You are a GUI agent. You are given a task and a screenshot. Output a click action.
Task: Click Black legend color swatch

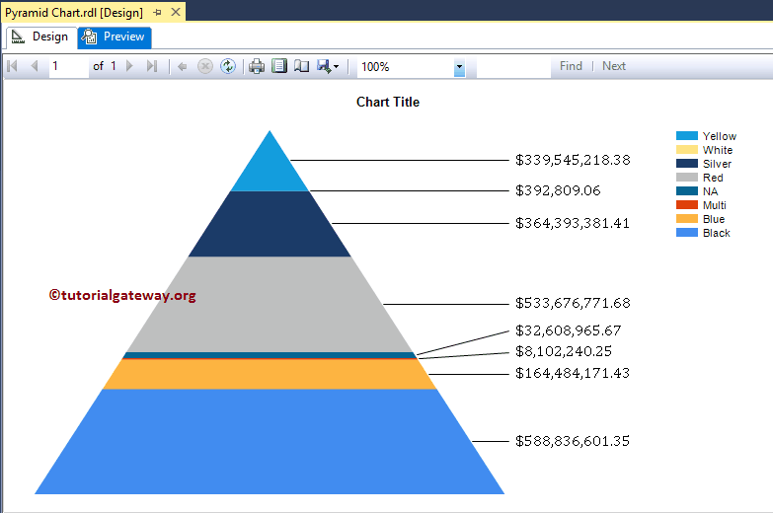click(x=687, y=233)
